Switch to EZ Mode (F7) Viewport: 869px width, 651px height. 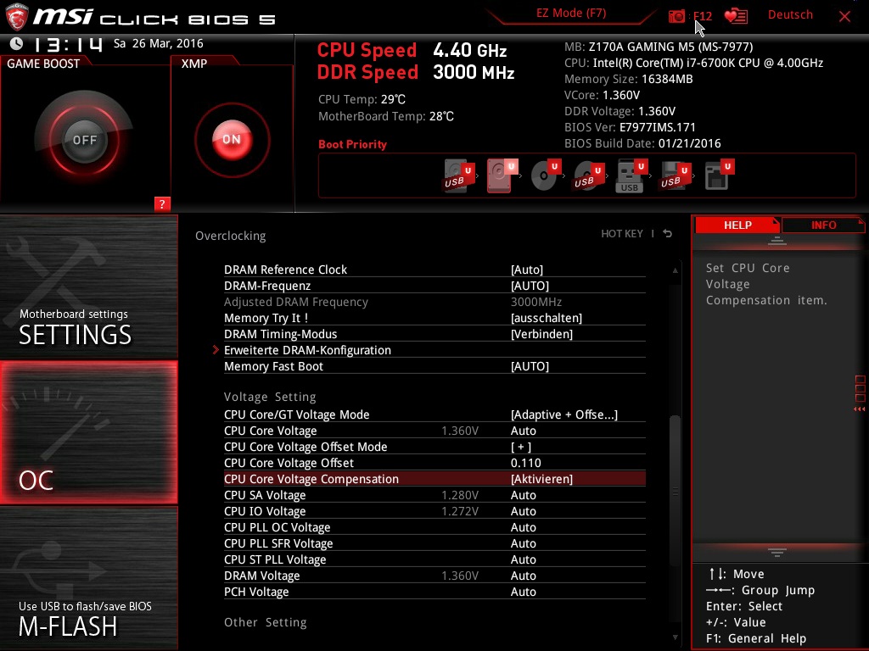pyautogui.click(x=571, y=13)
